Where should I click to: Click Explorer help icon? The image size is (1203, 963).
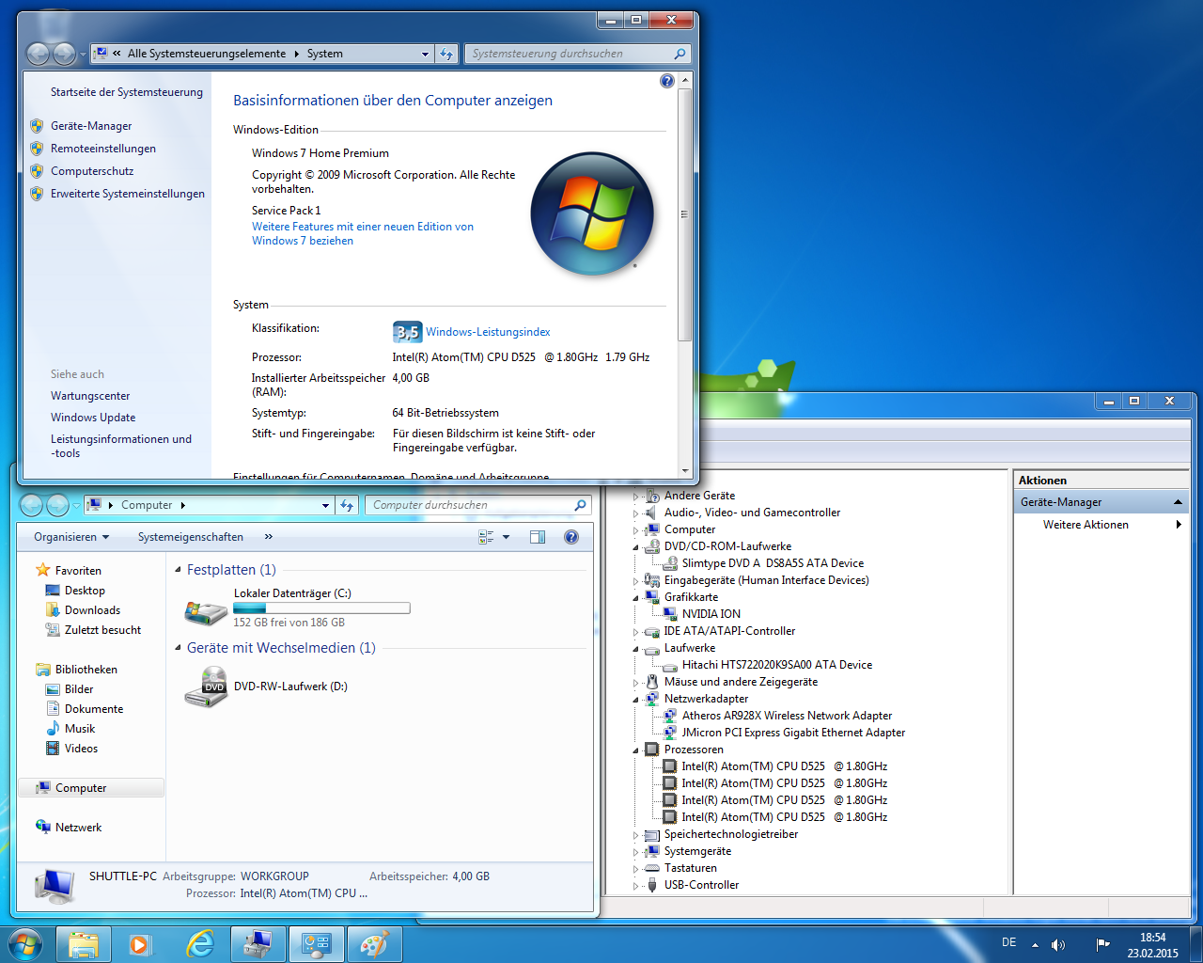point(570,537)
